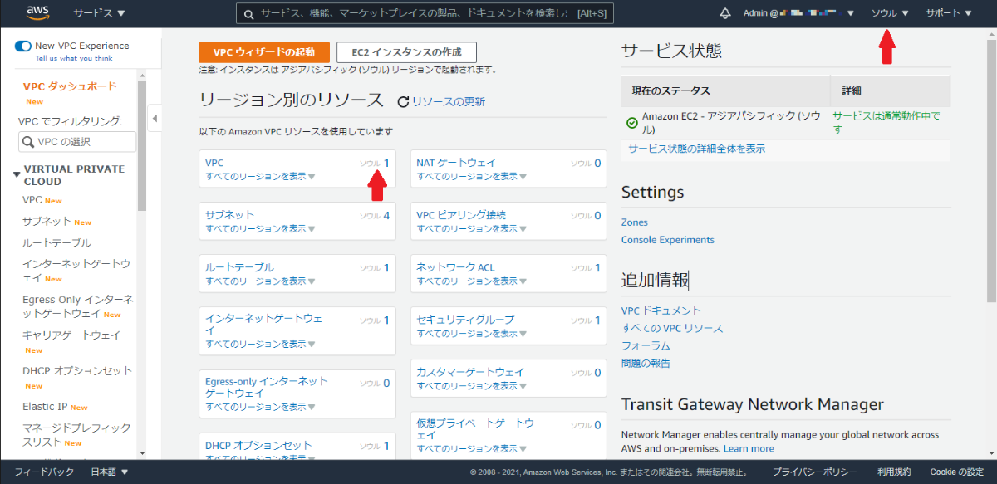Open Cookie の設定 in the footer
This screenshot has height=484, width=997.
coord(956,472)
